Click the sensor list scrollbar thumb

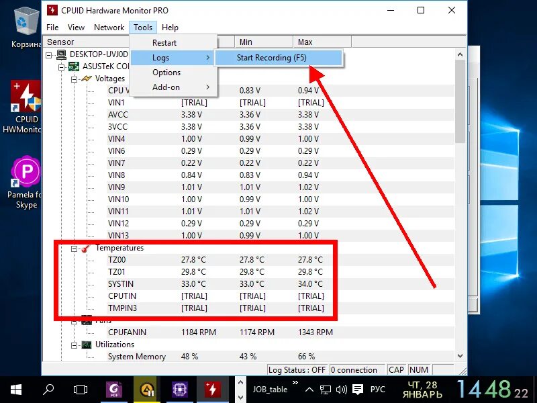[x=460, y=101]
